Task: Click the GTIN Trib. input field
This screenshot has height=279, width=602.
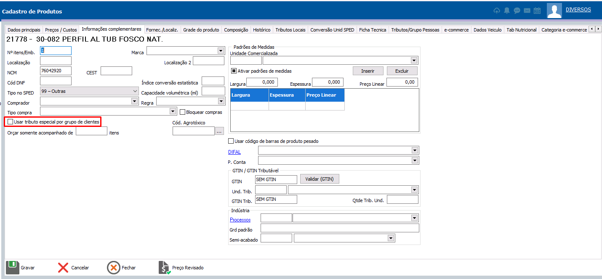Action: point(276,200)
